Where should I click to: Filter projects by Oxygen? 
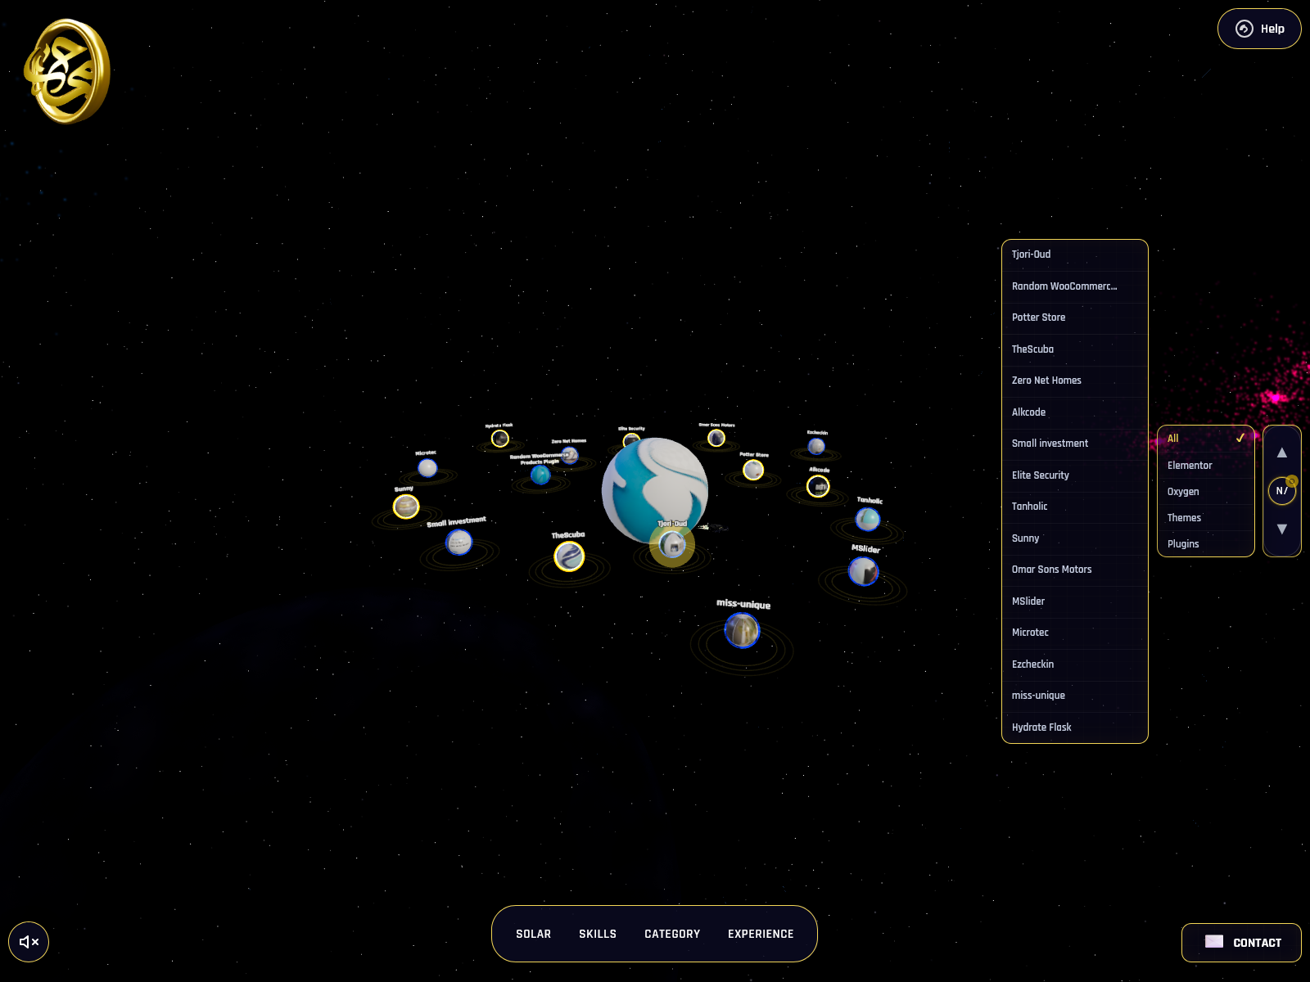click(1206, 491)
